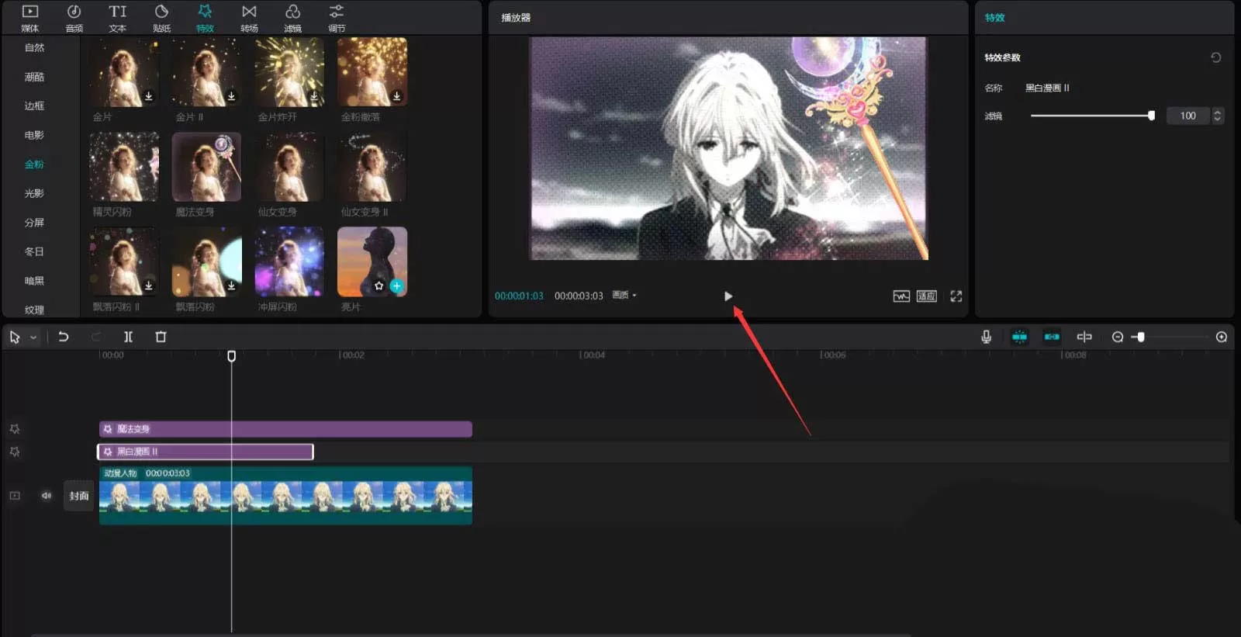Screen dimensions: 1241x637
Task: Preview the 魔法变身 effect thumbnail
Action: click(x=206, y=167)
